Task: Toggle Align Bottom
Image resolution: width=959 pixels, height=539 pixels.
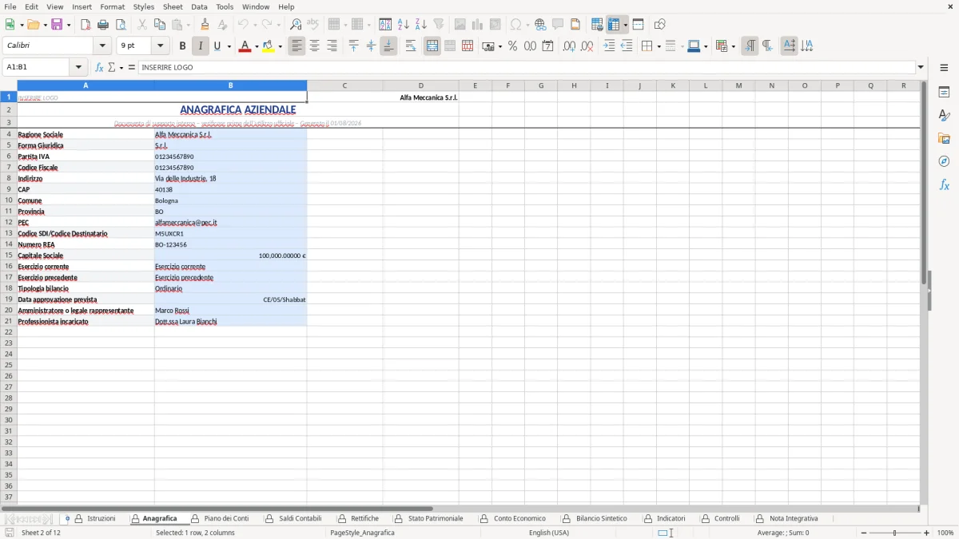Action: [x=388, y=46]
